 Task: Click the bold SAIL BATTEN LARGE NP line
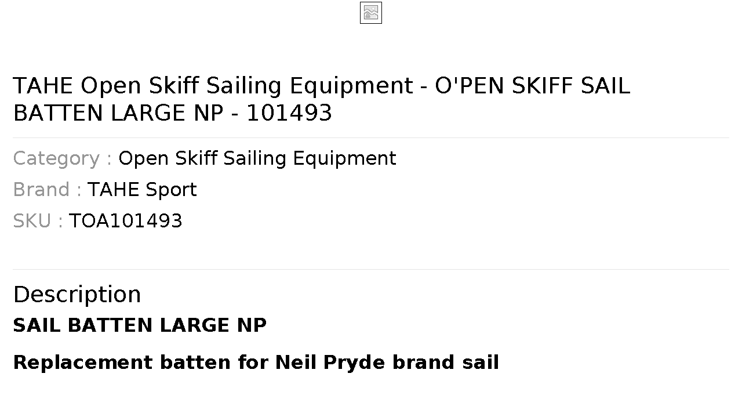click(x=140, y=325)
